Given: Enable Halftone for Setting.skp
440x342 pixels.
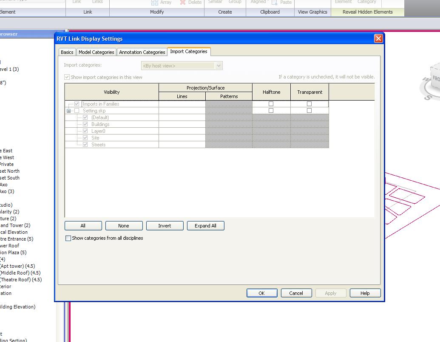Looking at the screenshot, I should [271, 111].
